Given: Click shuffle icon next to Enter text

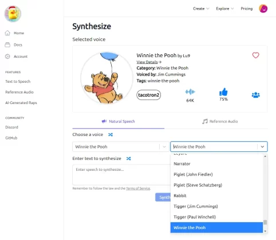Looking at the screenshot, I should coord(128,158).
